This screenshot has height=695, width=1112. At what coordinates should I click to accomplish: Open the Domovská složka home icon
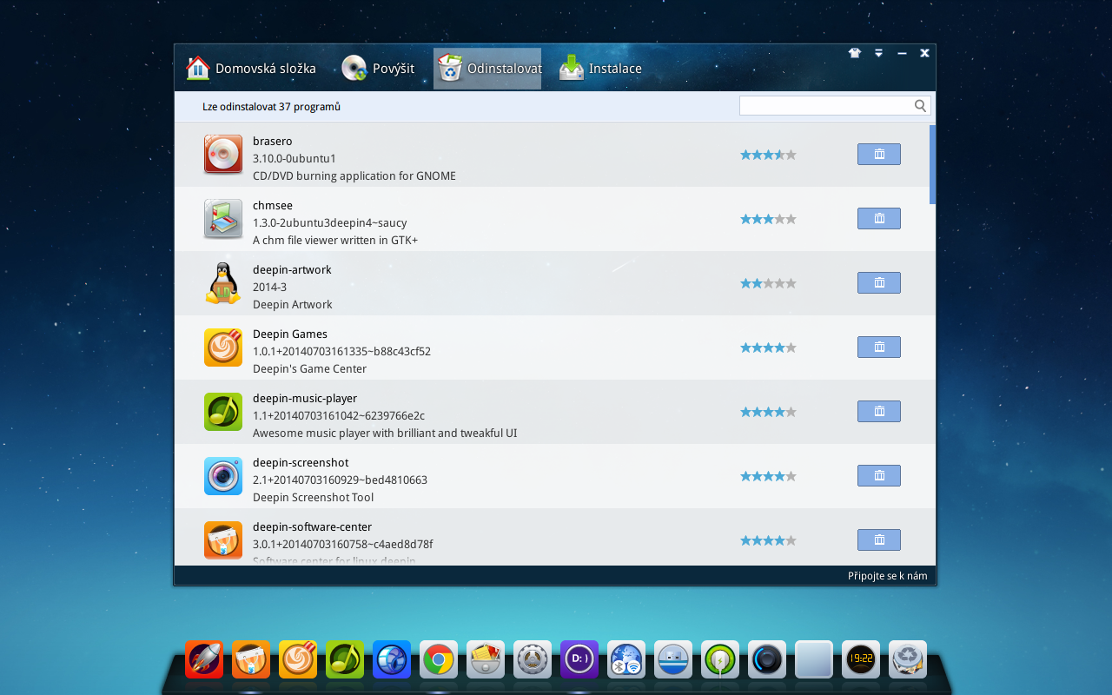(197, 67)
